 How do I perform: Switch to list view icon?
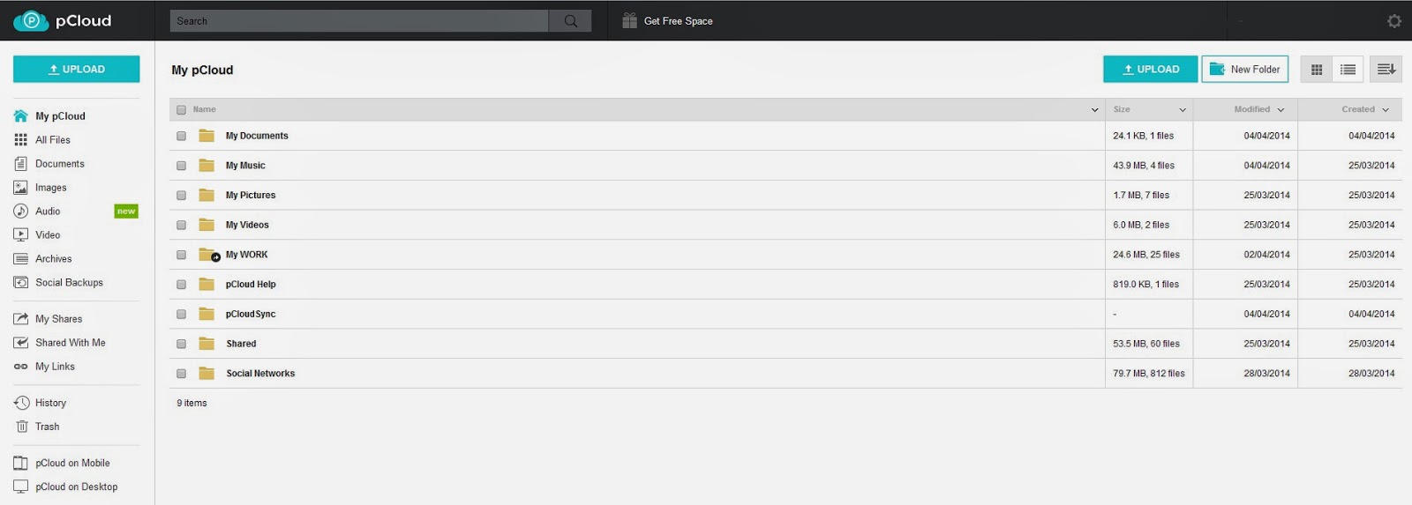(1348, 70)
